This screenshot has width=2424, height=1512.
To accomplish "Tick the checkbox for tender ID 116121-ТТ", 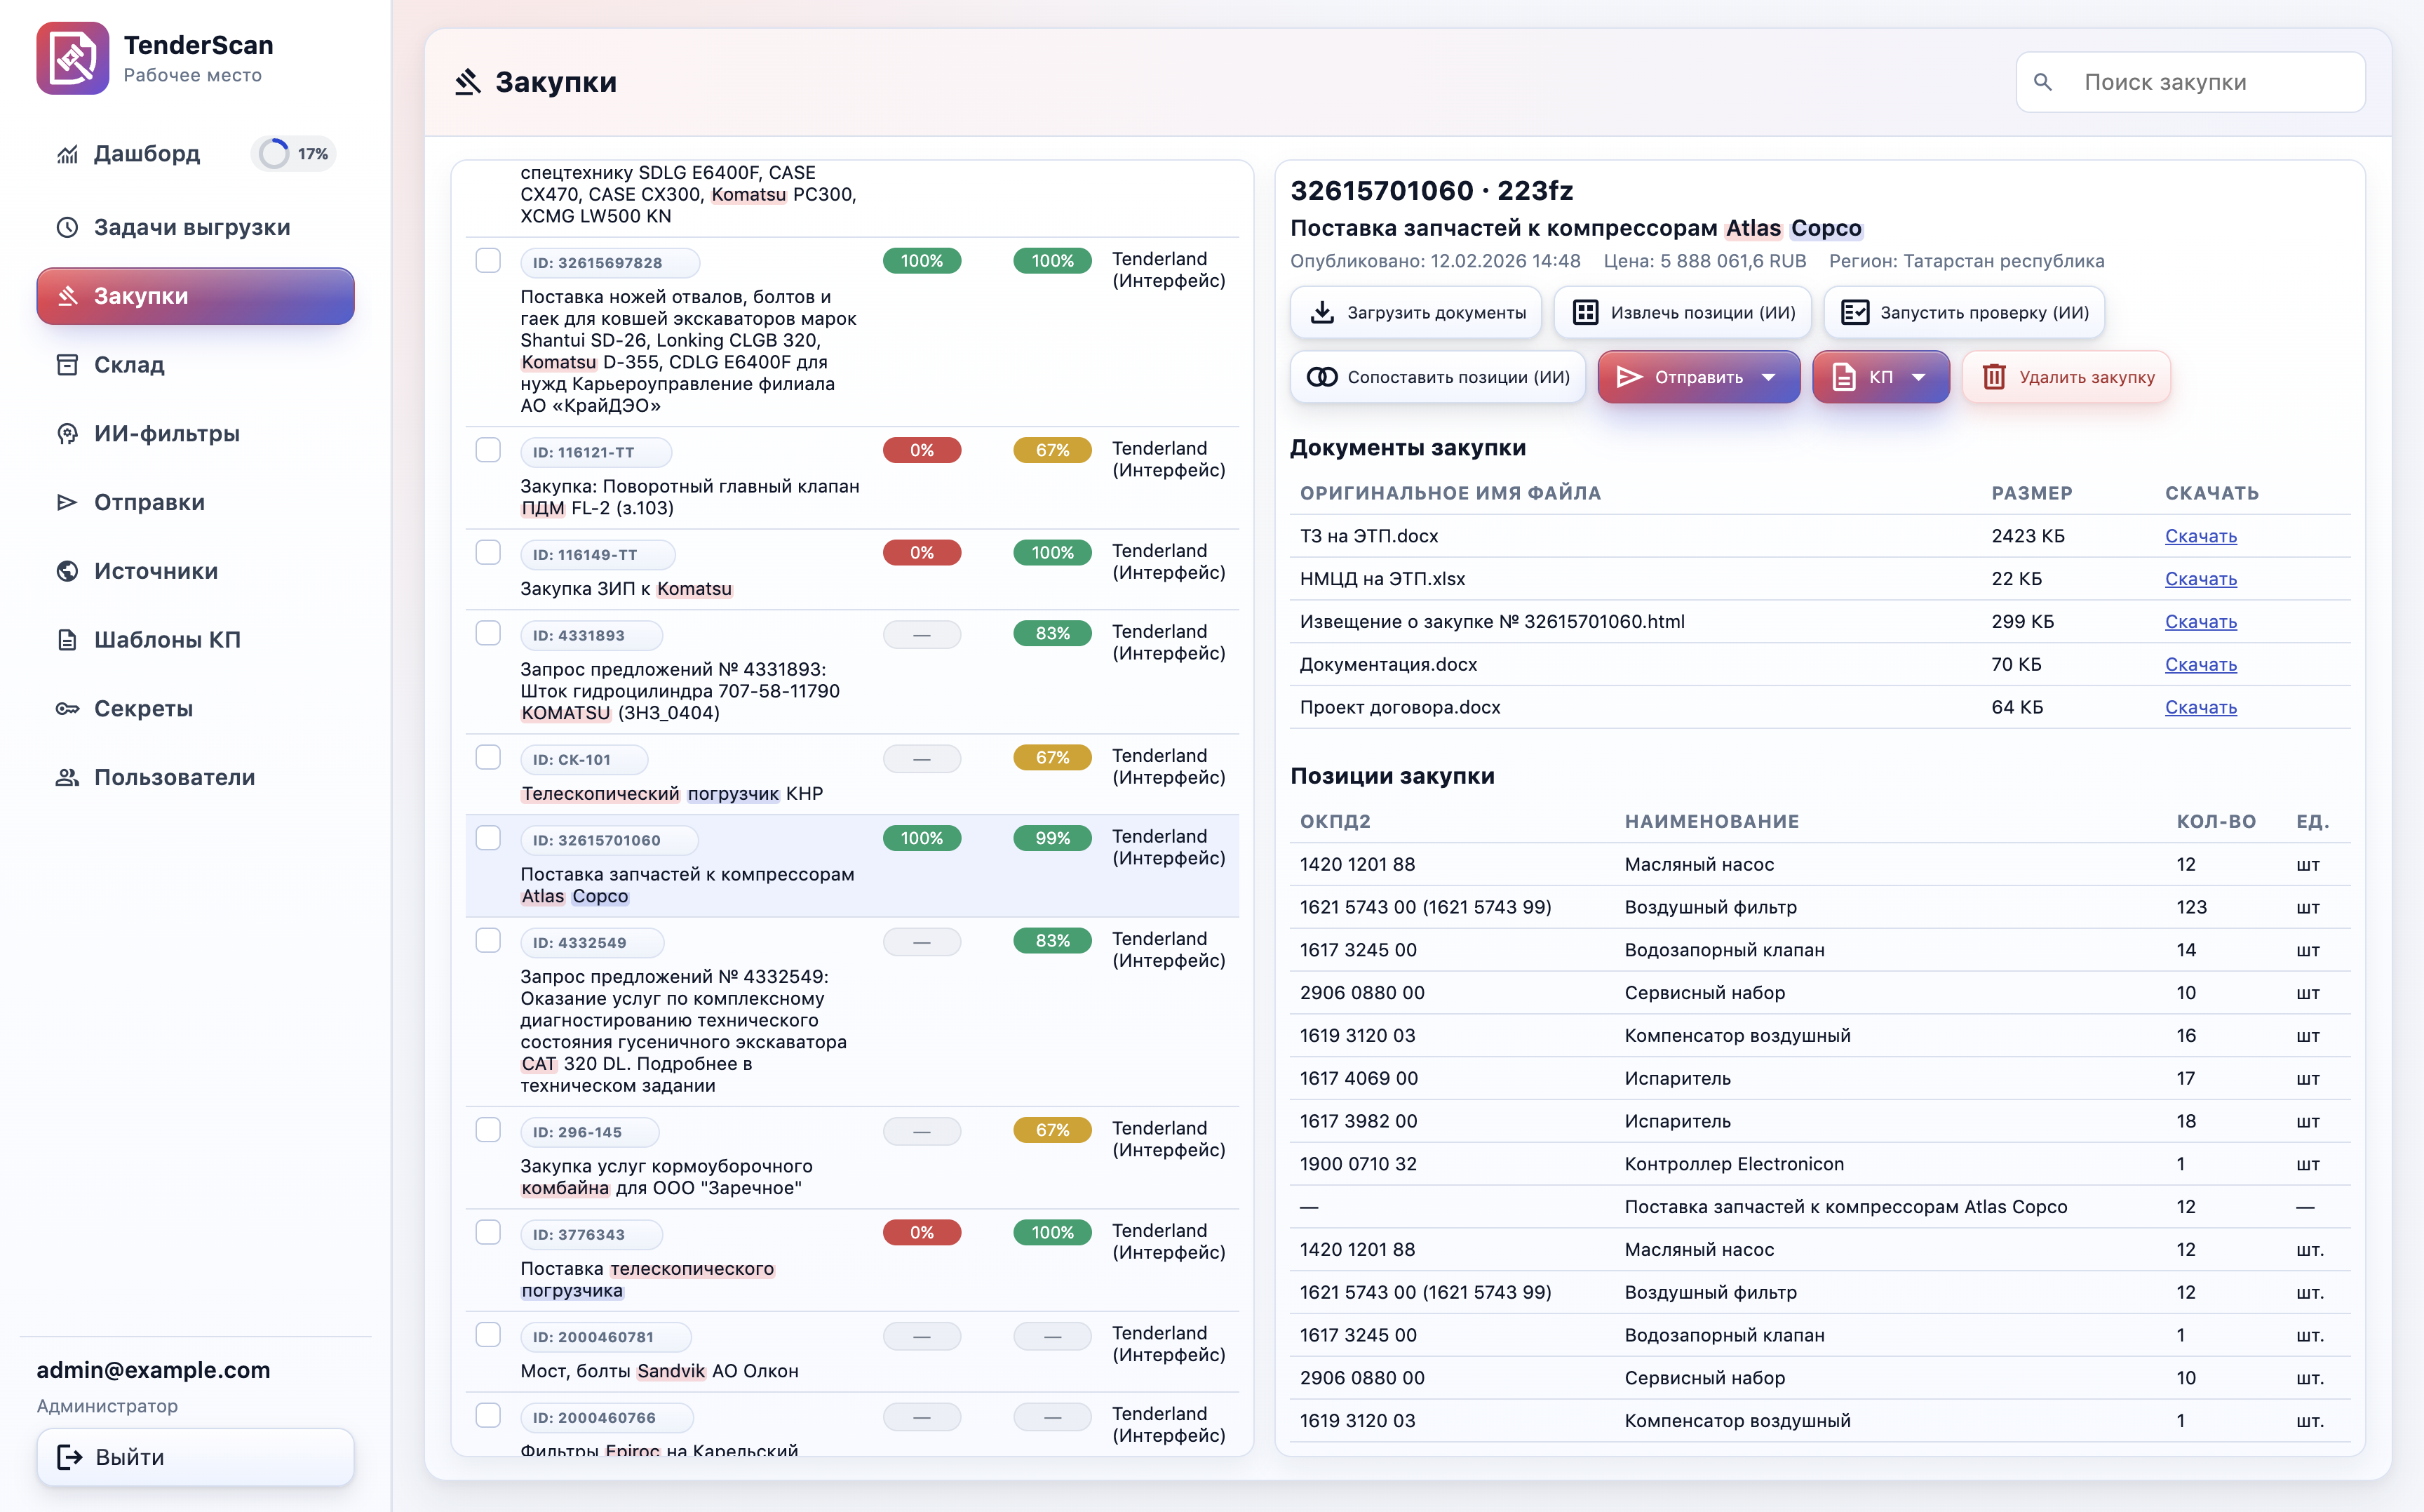I will pyautogui.click(x=487, y=450).
